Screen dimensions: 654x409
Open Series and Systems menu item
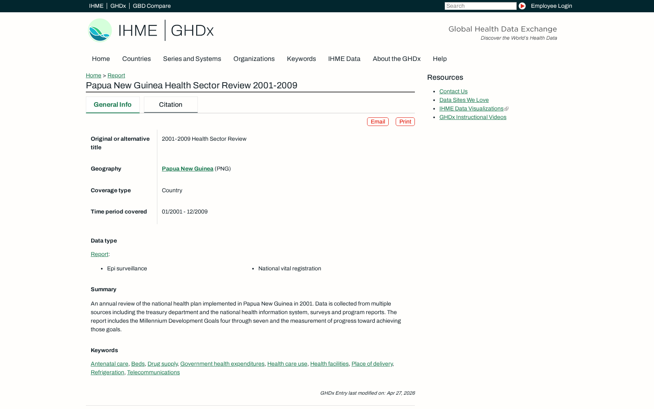pyautogui.click(x=192, y=59)
